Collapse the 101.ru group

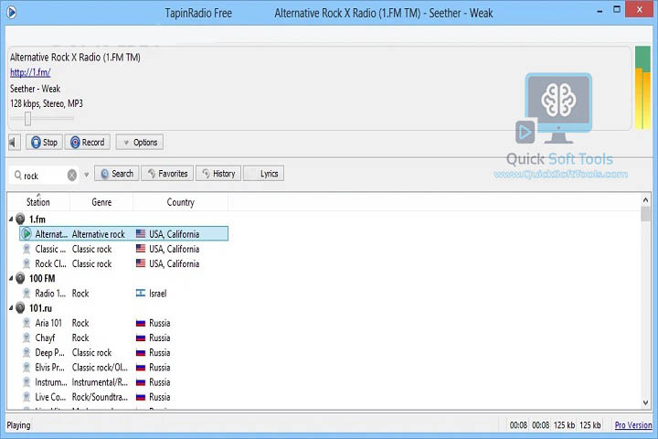click(x=11, y=308)
